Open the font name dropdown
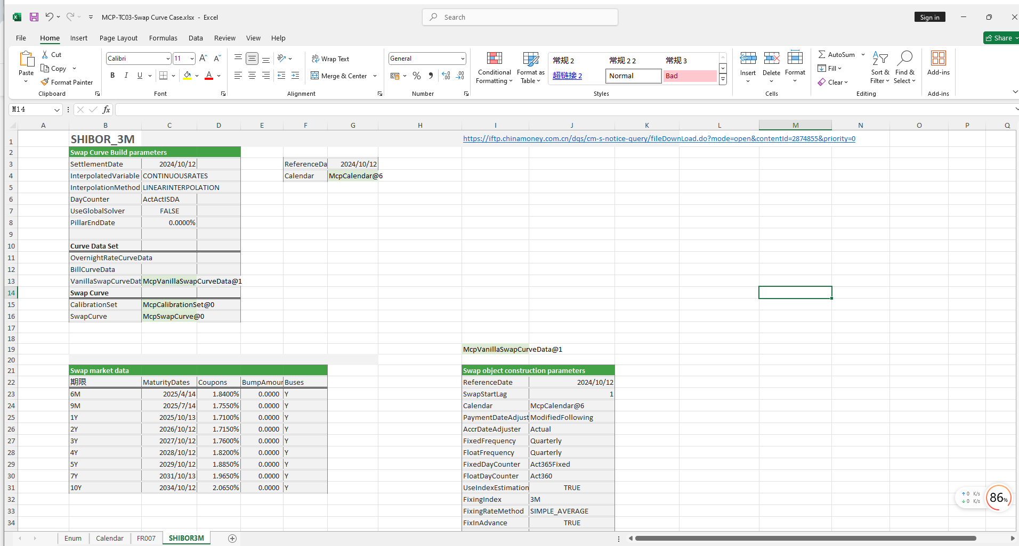This screenshot has width=1019, height=546. pos(168,59)
